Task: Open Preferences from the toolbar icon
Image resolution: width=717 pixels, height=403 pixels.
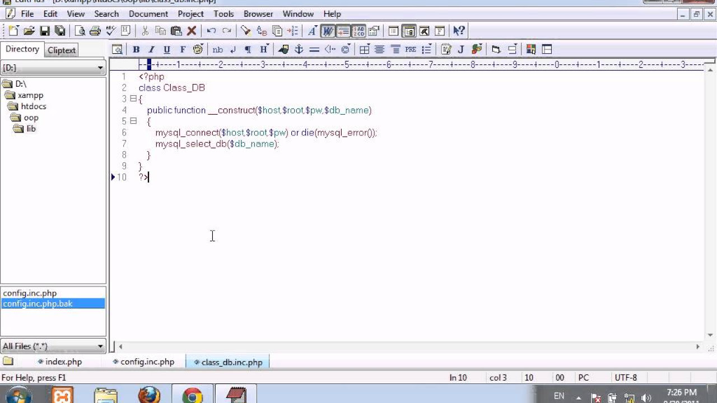Action: point(374,31)
